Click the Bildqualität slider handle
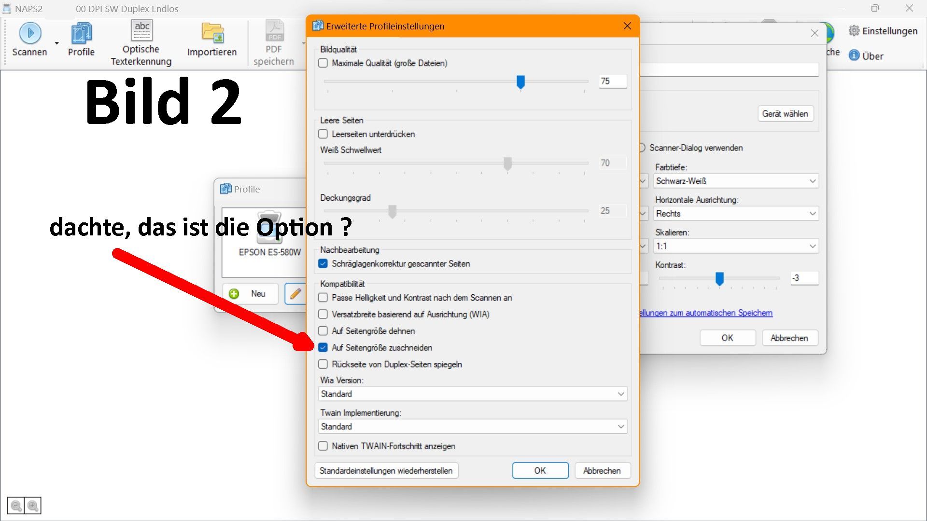 520,82
